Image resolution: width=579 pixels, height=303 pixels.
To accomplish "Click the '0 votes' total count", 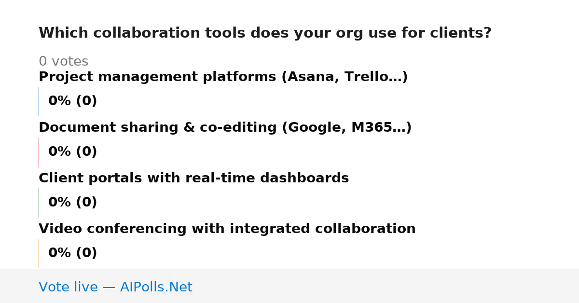I will click(63, 62).
